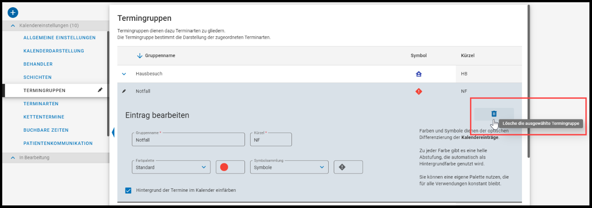Open Patientenkommunikation settings
Image resolution: width=592 pixels, height=208 pixels.
coord(58,143)
